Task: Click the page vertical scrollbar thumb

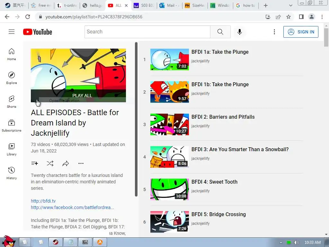Action: pyautogui.click(x=326, y=37)
